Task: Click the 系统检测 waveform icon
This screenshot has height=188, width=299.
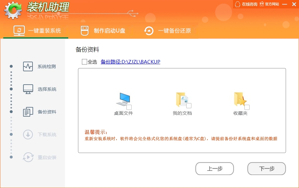Action: click(28, 66)
